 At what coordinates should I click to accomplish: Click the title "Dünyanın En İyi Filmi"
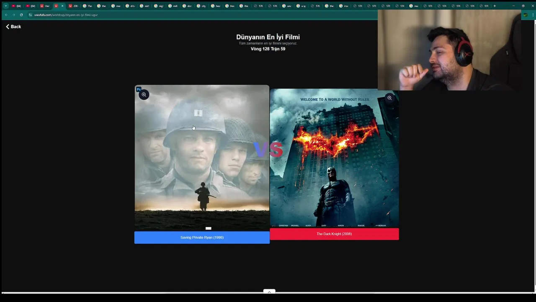[268, 37]
